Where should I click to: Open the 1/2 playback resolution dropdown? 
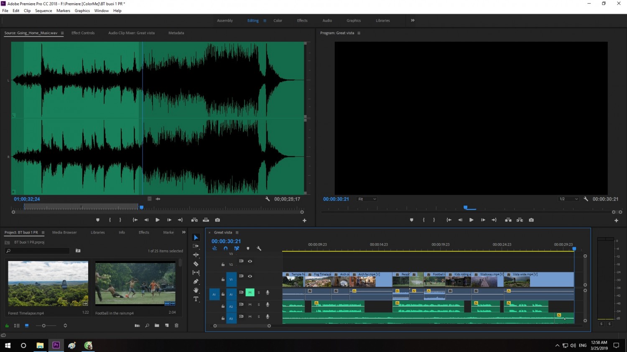(569, 199)
